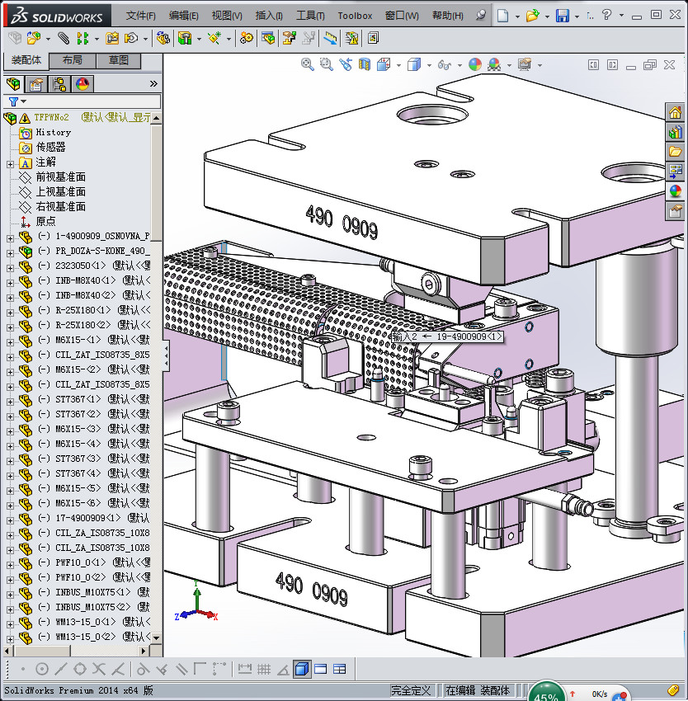Click the Edit Appearance color ball
This screenshot has width=688, height=701.
pyautogui.click(x=474, y=64)
